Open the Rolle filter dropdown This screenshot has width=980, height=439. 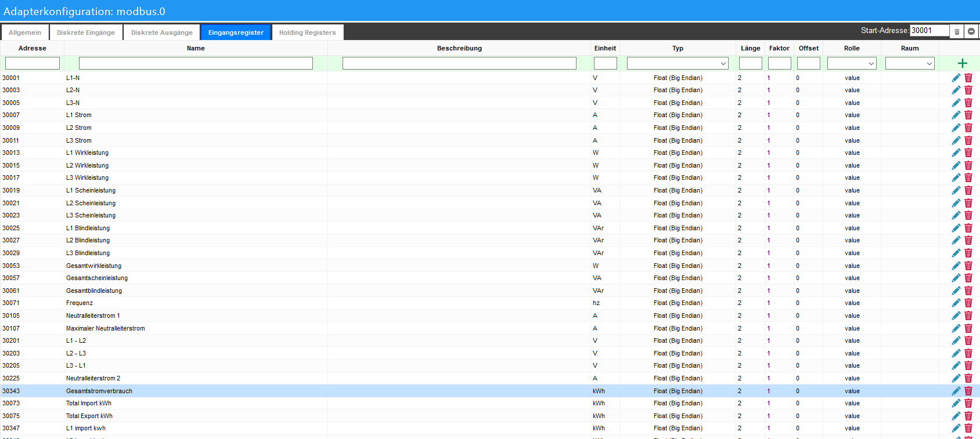click(x=852, y=63)
